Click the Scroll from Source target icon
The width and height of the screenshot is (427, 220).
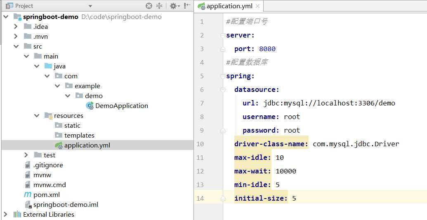[x=149, y=6]
